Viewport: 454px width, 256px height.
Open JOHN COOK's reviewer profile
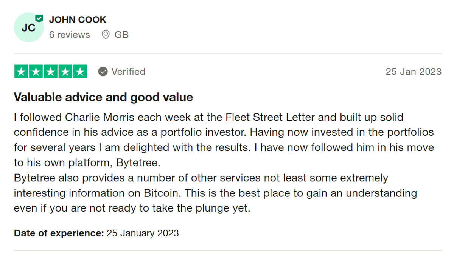coord(78,20)
